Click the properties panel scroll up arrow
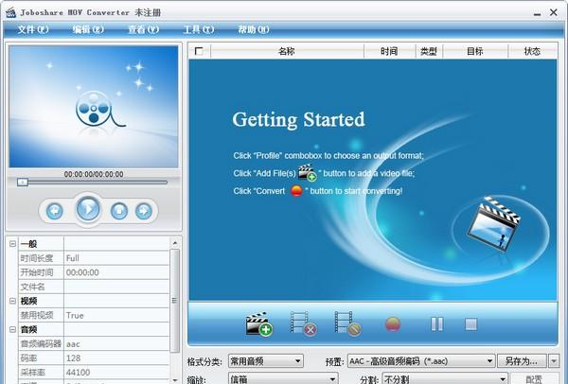568x384 pixels. click(174, 242)
